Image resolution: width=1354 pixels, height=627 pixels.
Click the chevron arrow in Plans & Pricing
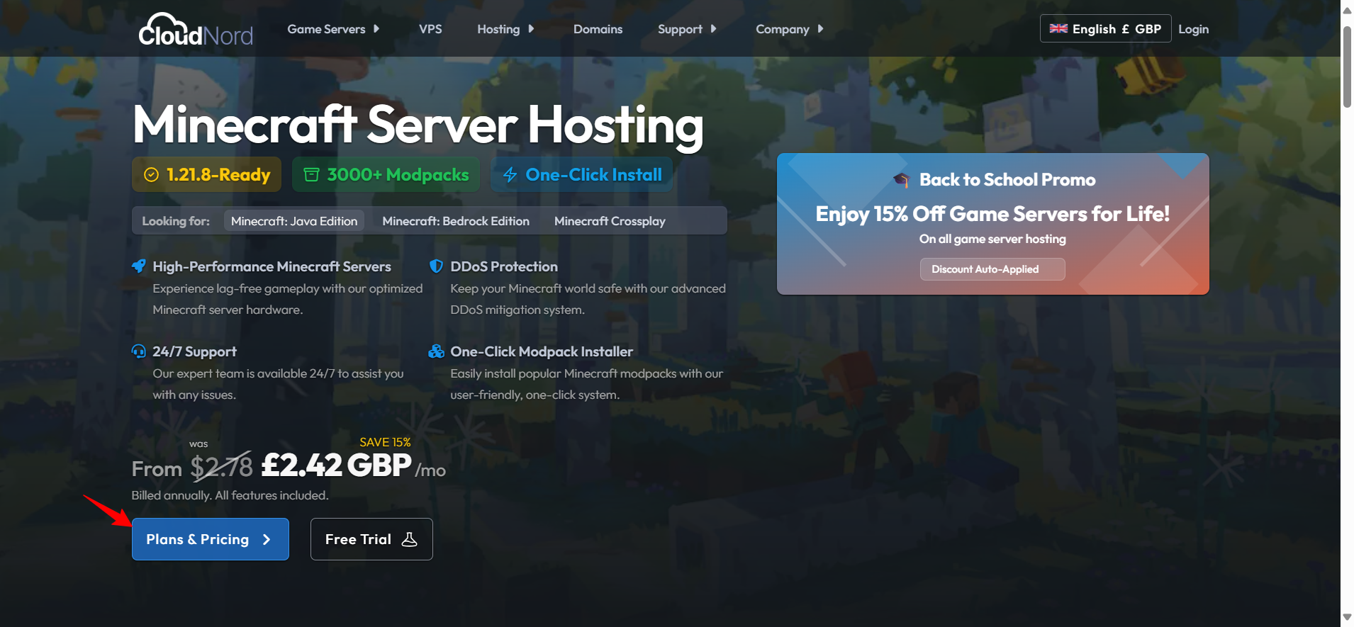[x=267, y=540]
